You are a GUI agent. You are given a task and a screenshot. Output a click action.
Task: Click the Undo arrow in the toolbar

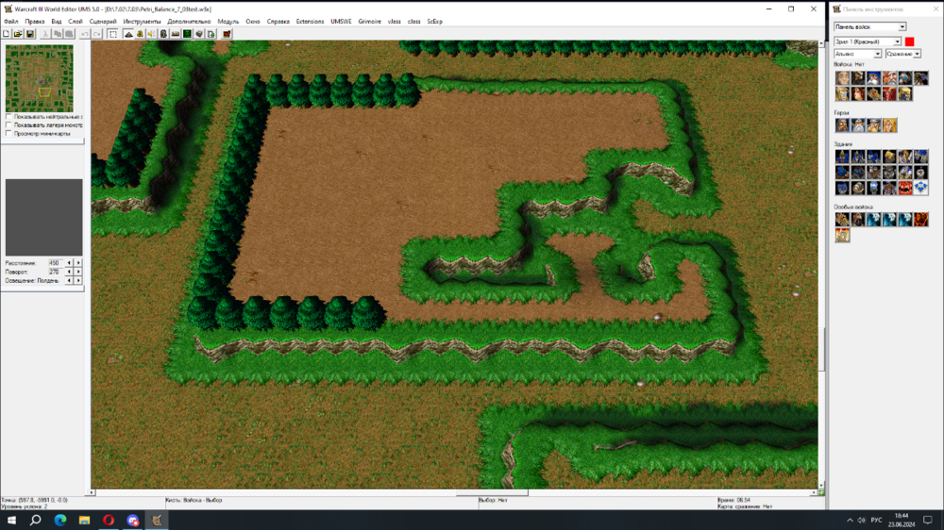pos(85,34)
